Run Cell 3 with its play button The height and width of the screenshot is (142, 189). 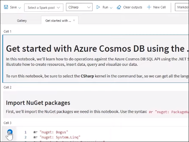10,132
